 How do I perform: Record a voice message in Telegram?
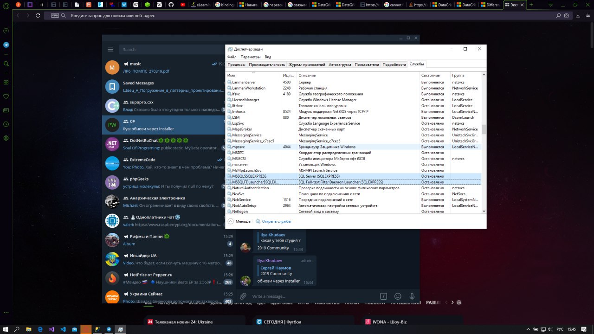tap(412, 296)
